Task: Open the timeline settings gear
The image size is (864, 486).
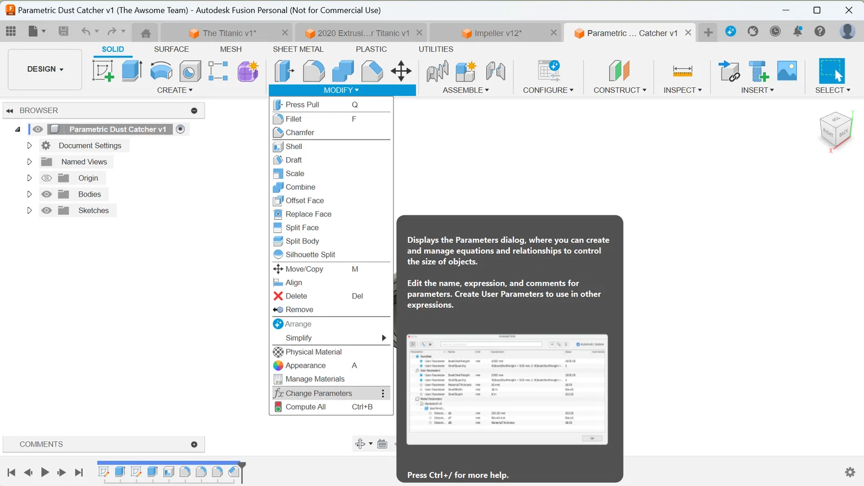Action: [x=850, y=473]
